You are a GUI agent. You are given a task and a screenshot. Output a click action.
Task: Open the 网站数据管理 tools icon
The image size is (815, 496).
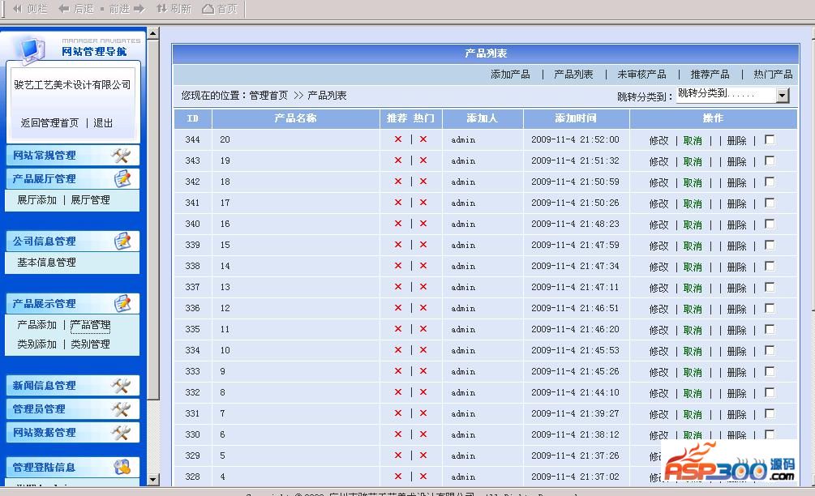tap(121, 432)
